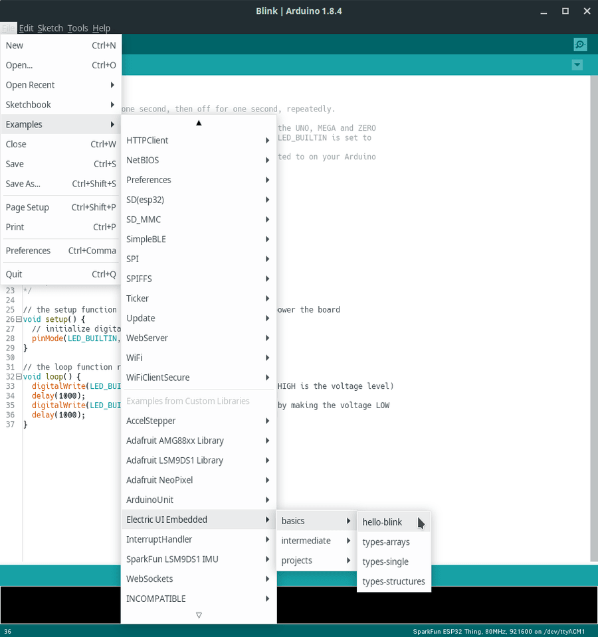Viewport: 598px width, 637px height.
Task: Open the intermediate Electric UI examples
Action: pyautogui.click(x=306, y=540)
